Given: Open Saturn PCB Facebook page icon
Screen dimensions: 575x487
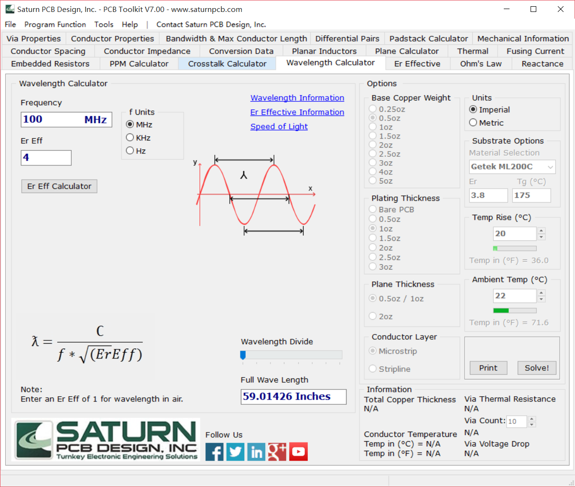Looking at the screenshot, I should (x=214, y=451).
